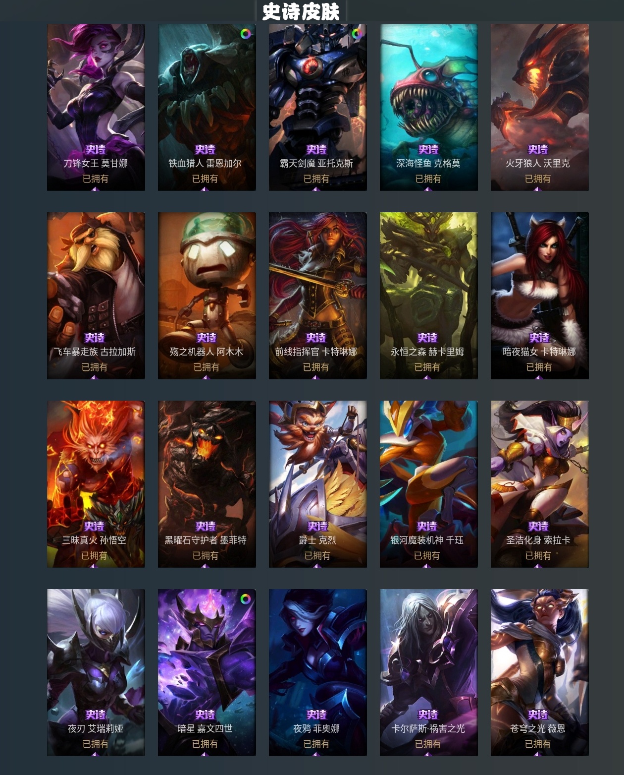Select 银河魔装机神 千珏 skin card

click(429, 484)
